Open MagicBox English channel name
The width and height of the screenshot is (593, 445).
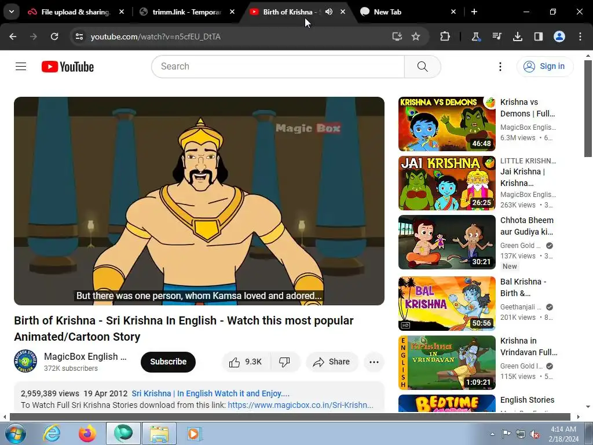click(85, 356)
